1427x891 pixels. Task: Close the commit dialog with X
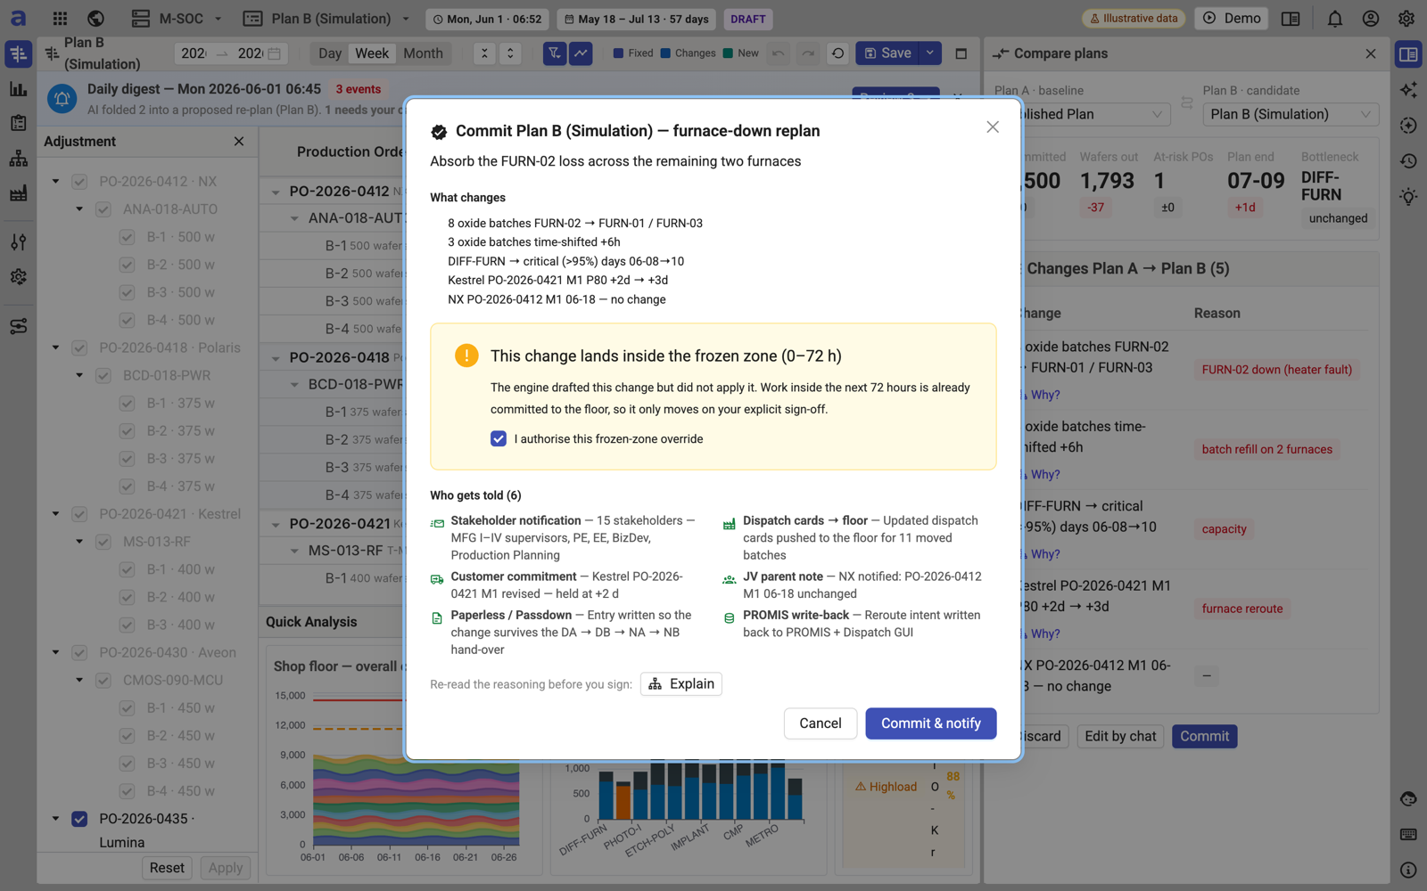993,127
